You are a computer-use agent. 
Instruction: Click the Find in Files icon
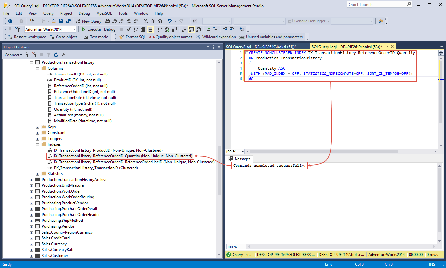click(x=380, y=21)
